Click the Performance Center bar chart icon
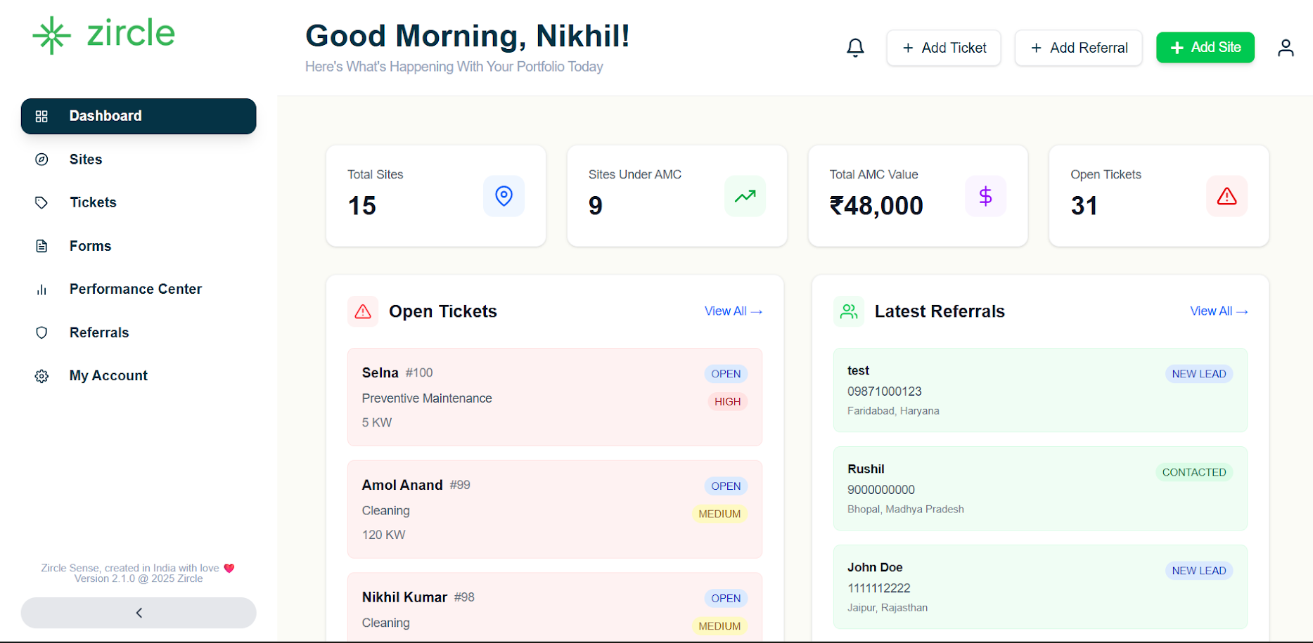The width and height of the screenshot is (1313, 643). pos(41,290)
